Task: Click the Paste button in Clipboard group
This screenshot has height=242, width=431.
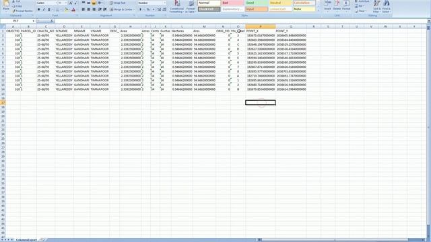Action: [x=6, y=6]
